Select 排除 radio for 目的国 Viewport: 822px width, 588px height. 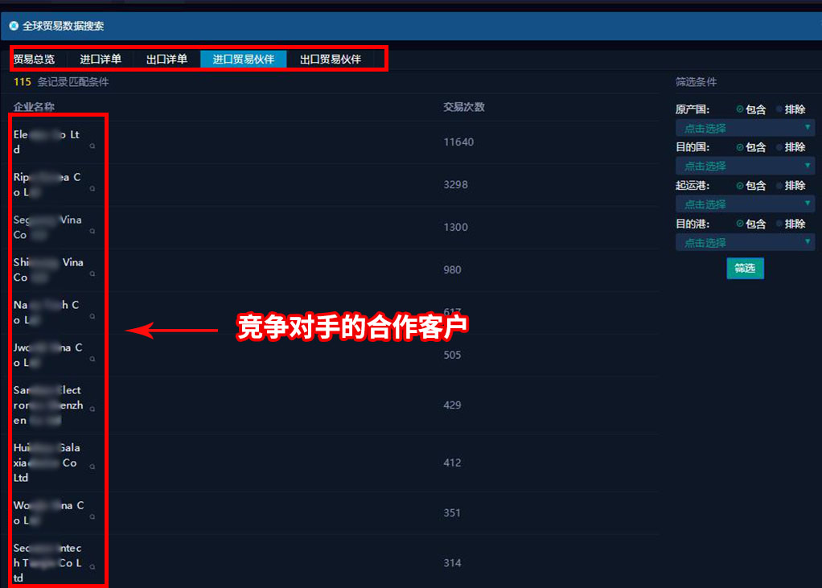(x=779, y=147)
